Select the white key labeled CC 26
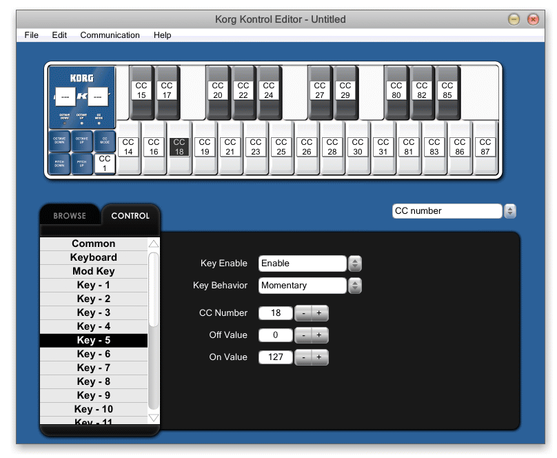The image size is (557, 458). 307,147
